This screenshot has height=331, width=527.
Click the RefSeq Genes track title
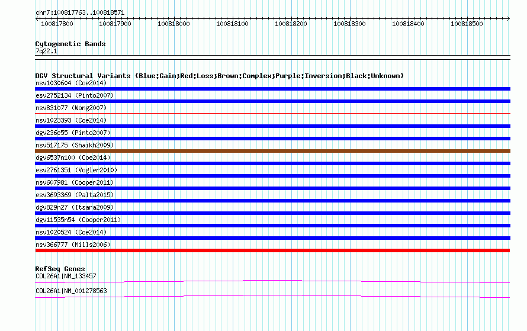[60, 269]
